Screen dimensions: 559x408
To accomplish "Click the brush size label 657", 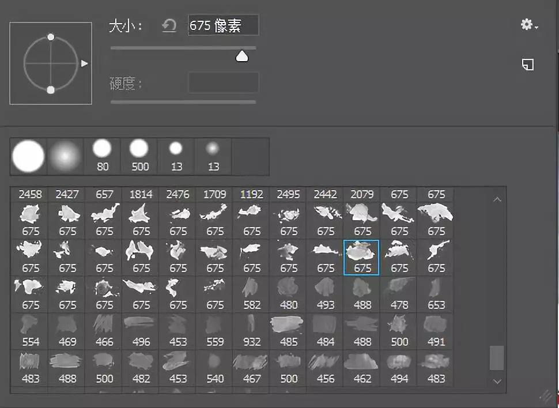I will (104, 194).
